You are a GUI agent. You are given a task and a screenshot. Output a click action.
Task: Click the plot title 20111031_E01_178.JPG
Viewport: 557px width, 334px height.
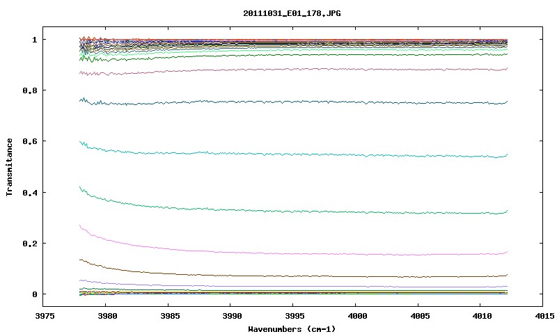pyautogui.click(x=292, y=13)
